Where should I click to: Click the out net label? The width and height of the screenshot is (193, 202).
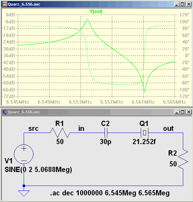coord(168,128)
